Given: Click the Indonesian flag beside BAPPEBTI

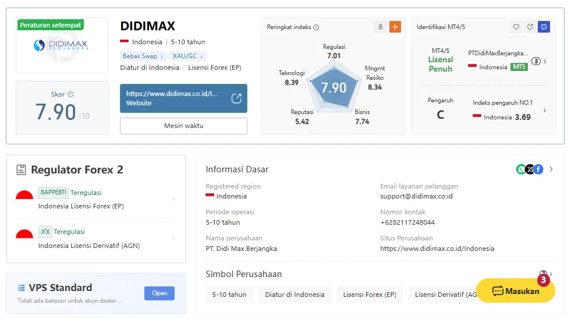Looking at the screenshot, I should [x=24, y=199].
